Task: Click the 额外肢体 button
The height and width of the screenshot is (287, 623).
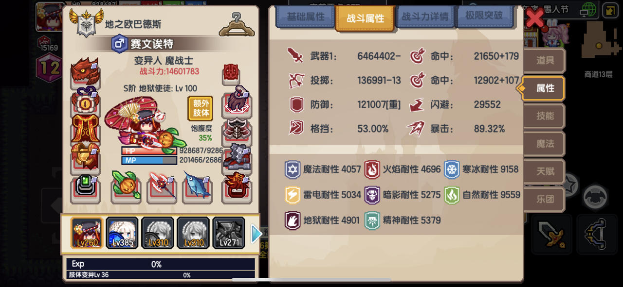Action: click(201, 108)
